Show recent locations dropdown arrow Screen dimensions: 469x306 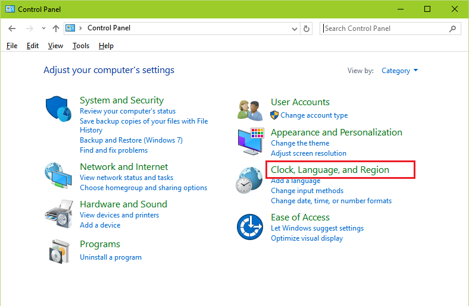(43, 29)
